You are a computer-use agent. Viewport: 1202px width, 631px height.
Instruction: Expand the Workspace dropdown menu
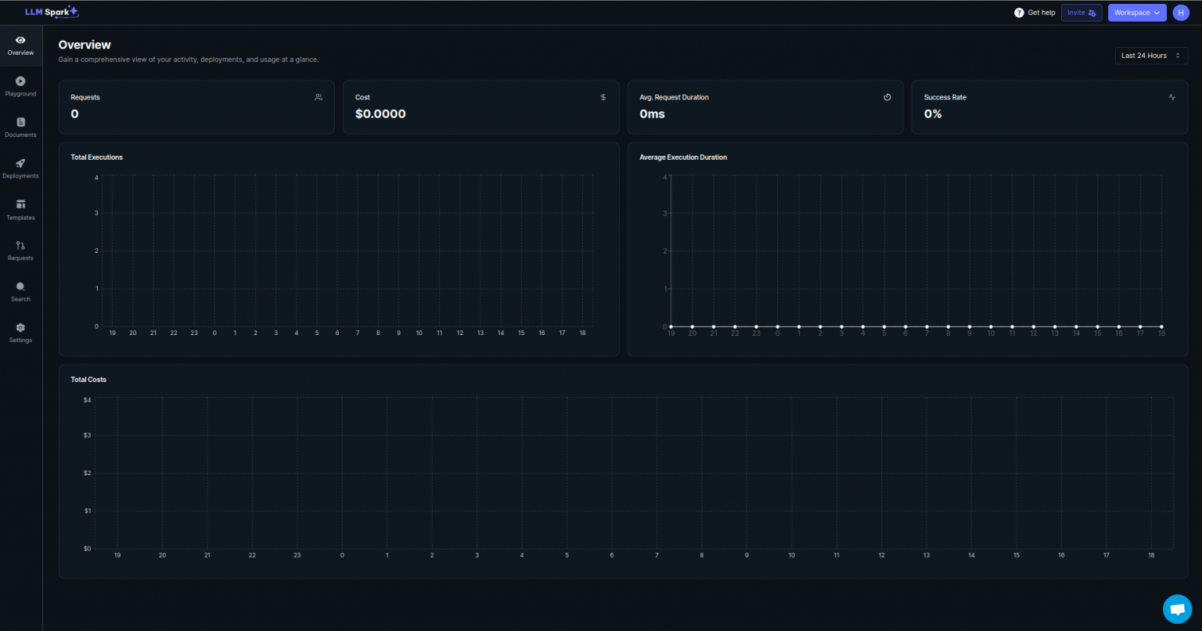[x=1136, y=13]
